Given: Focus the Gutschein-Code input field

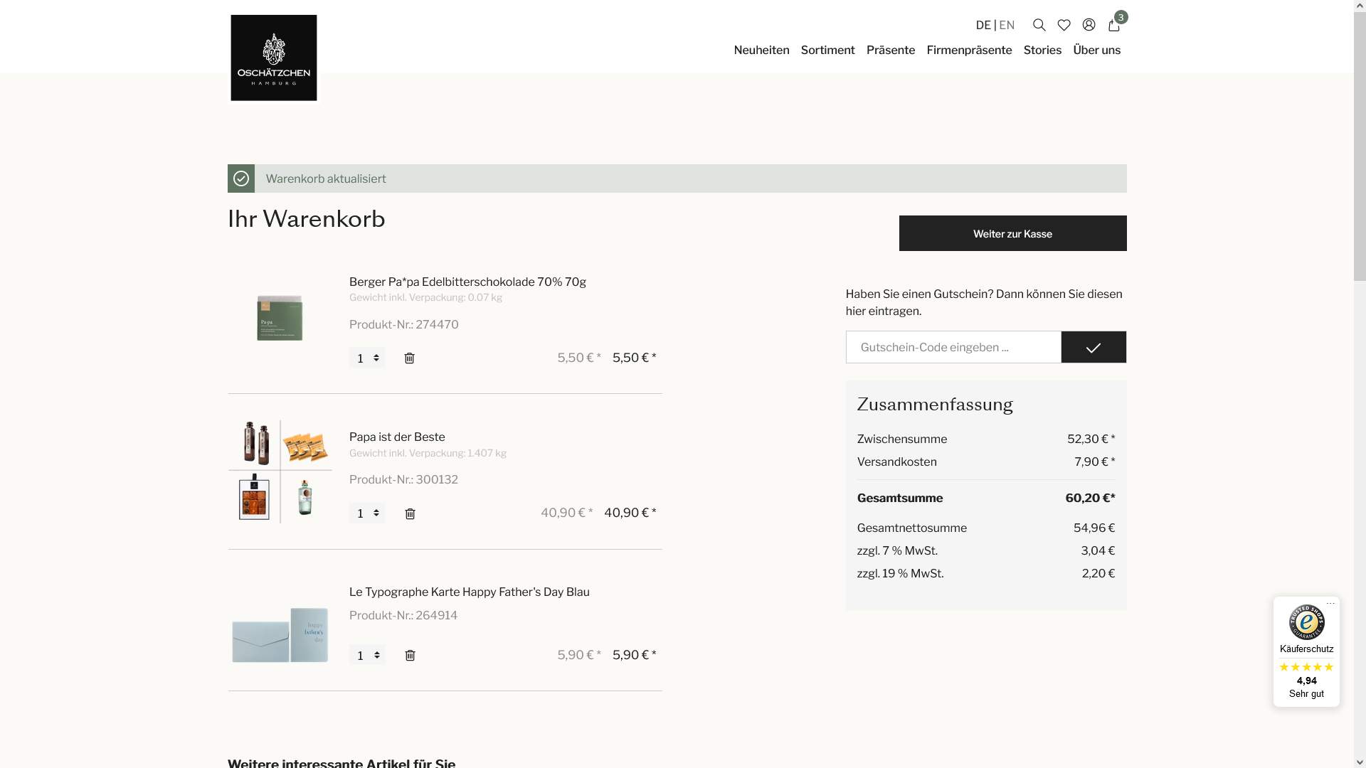Looking at the screenshot, I should click(x=953, y=347).
